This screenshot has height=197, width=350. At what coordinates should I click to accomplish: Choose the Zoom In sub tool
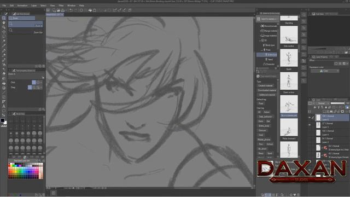[26, 24]
